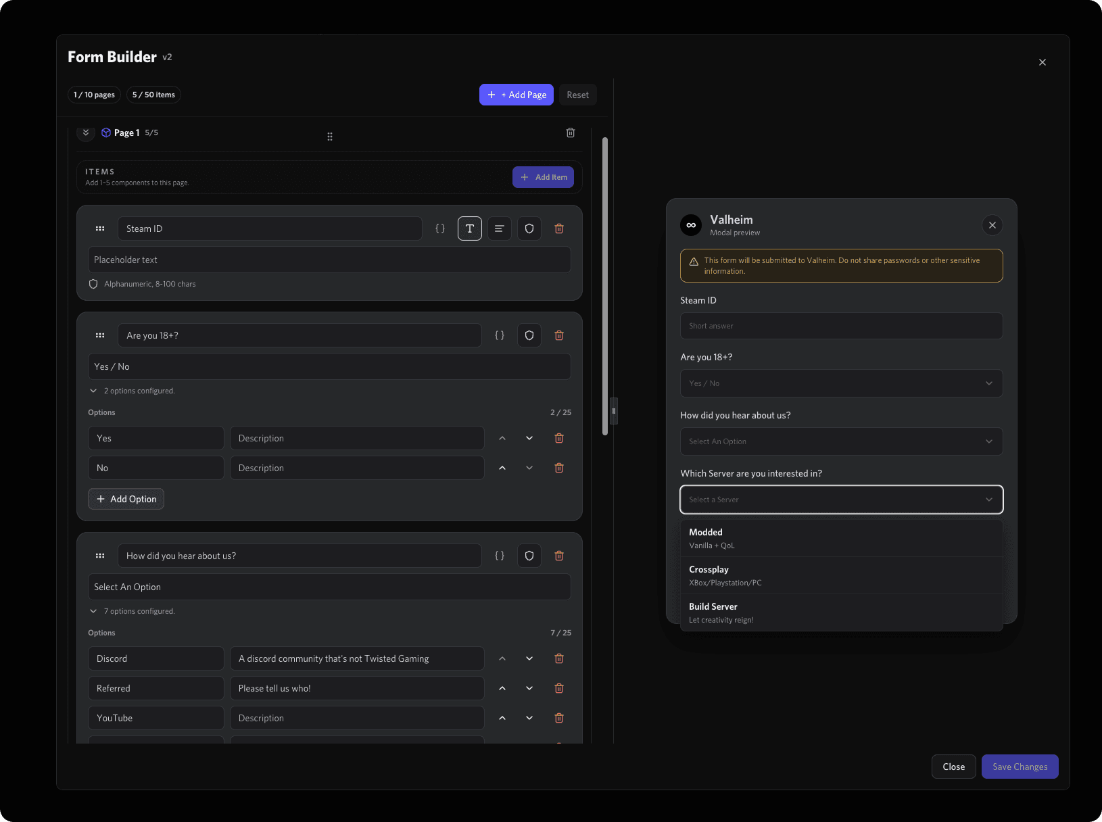Click the Add Page button

click(517, 95)
